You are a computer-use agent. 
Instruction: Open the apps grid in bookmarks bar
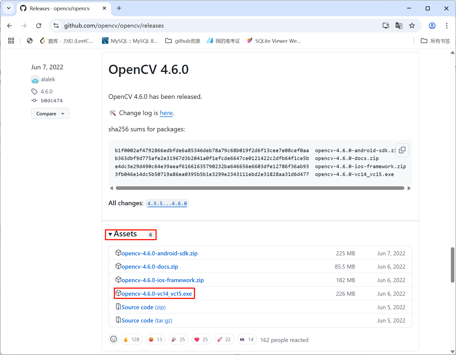[x=11, y=41]
